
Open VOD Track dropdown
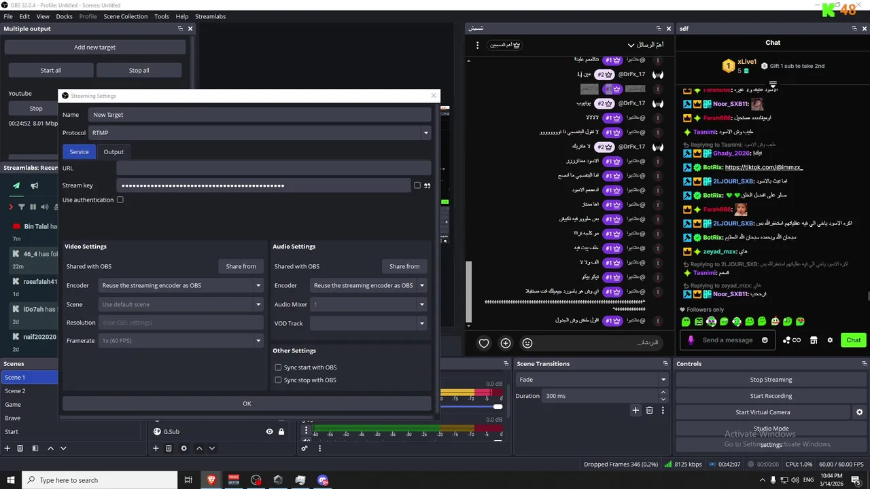pos(368,323)
